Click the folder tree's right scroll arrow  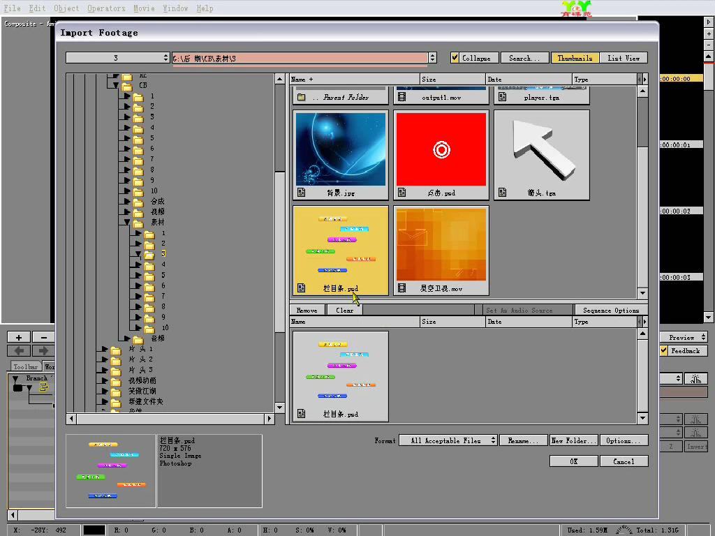click(270, 418)
